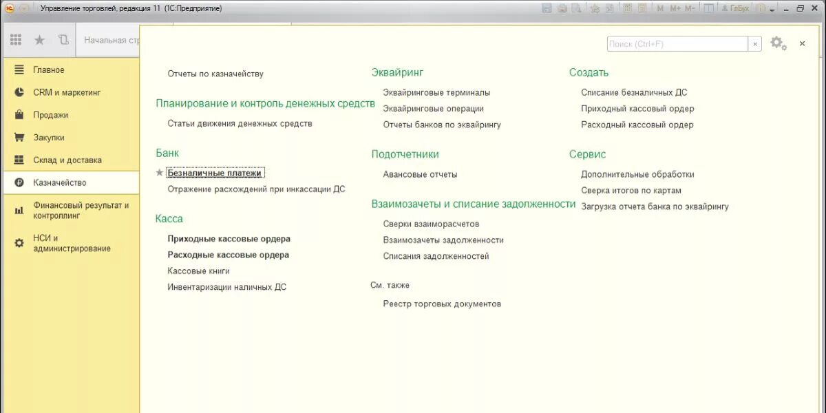Expand the small arrow beside the info icon
The image size is (826, 413).
coord(772,10)
